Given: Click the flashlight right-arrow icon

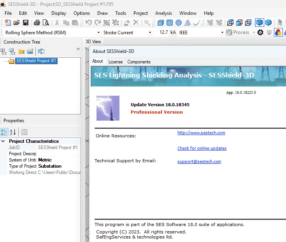Looking at the screenshot, I should pos(219,23).
